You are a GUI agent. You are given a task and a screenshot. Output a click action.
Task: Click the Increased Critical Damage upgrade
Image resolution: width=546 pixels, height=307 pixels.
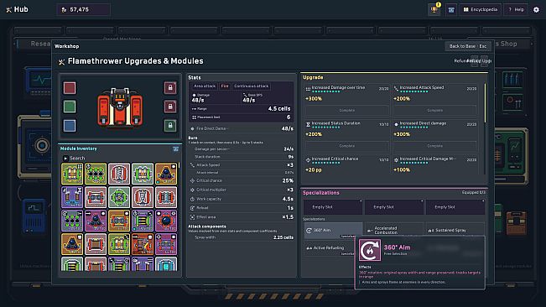click(435, 165)
